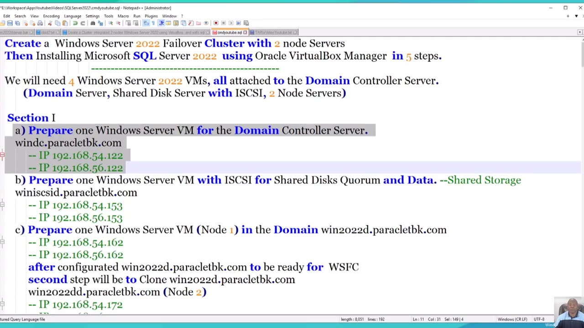The width and height of the screenshot is (584, 328).
Task: Collapse the fold marker beside IP 192.168.54.122
Action: 2,155
